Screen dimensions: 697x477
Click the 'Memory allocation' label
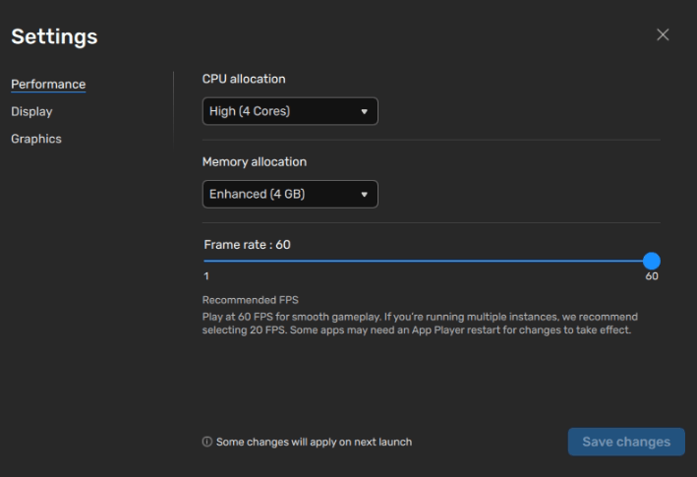pyautogui.click(x=255, y=162)
